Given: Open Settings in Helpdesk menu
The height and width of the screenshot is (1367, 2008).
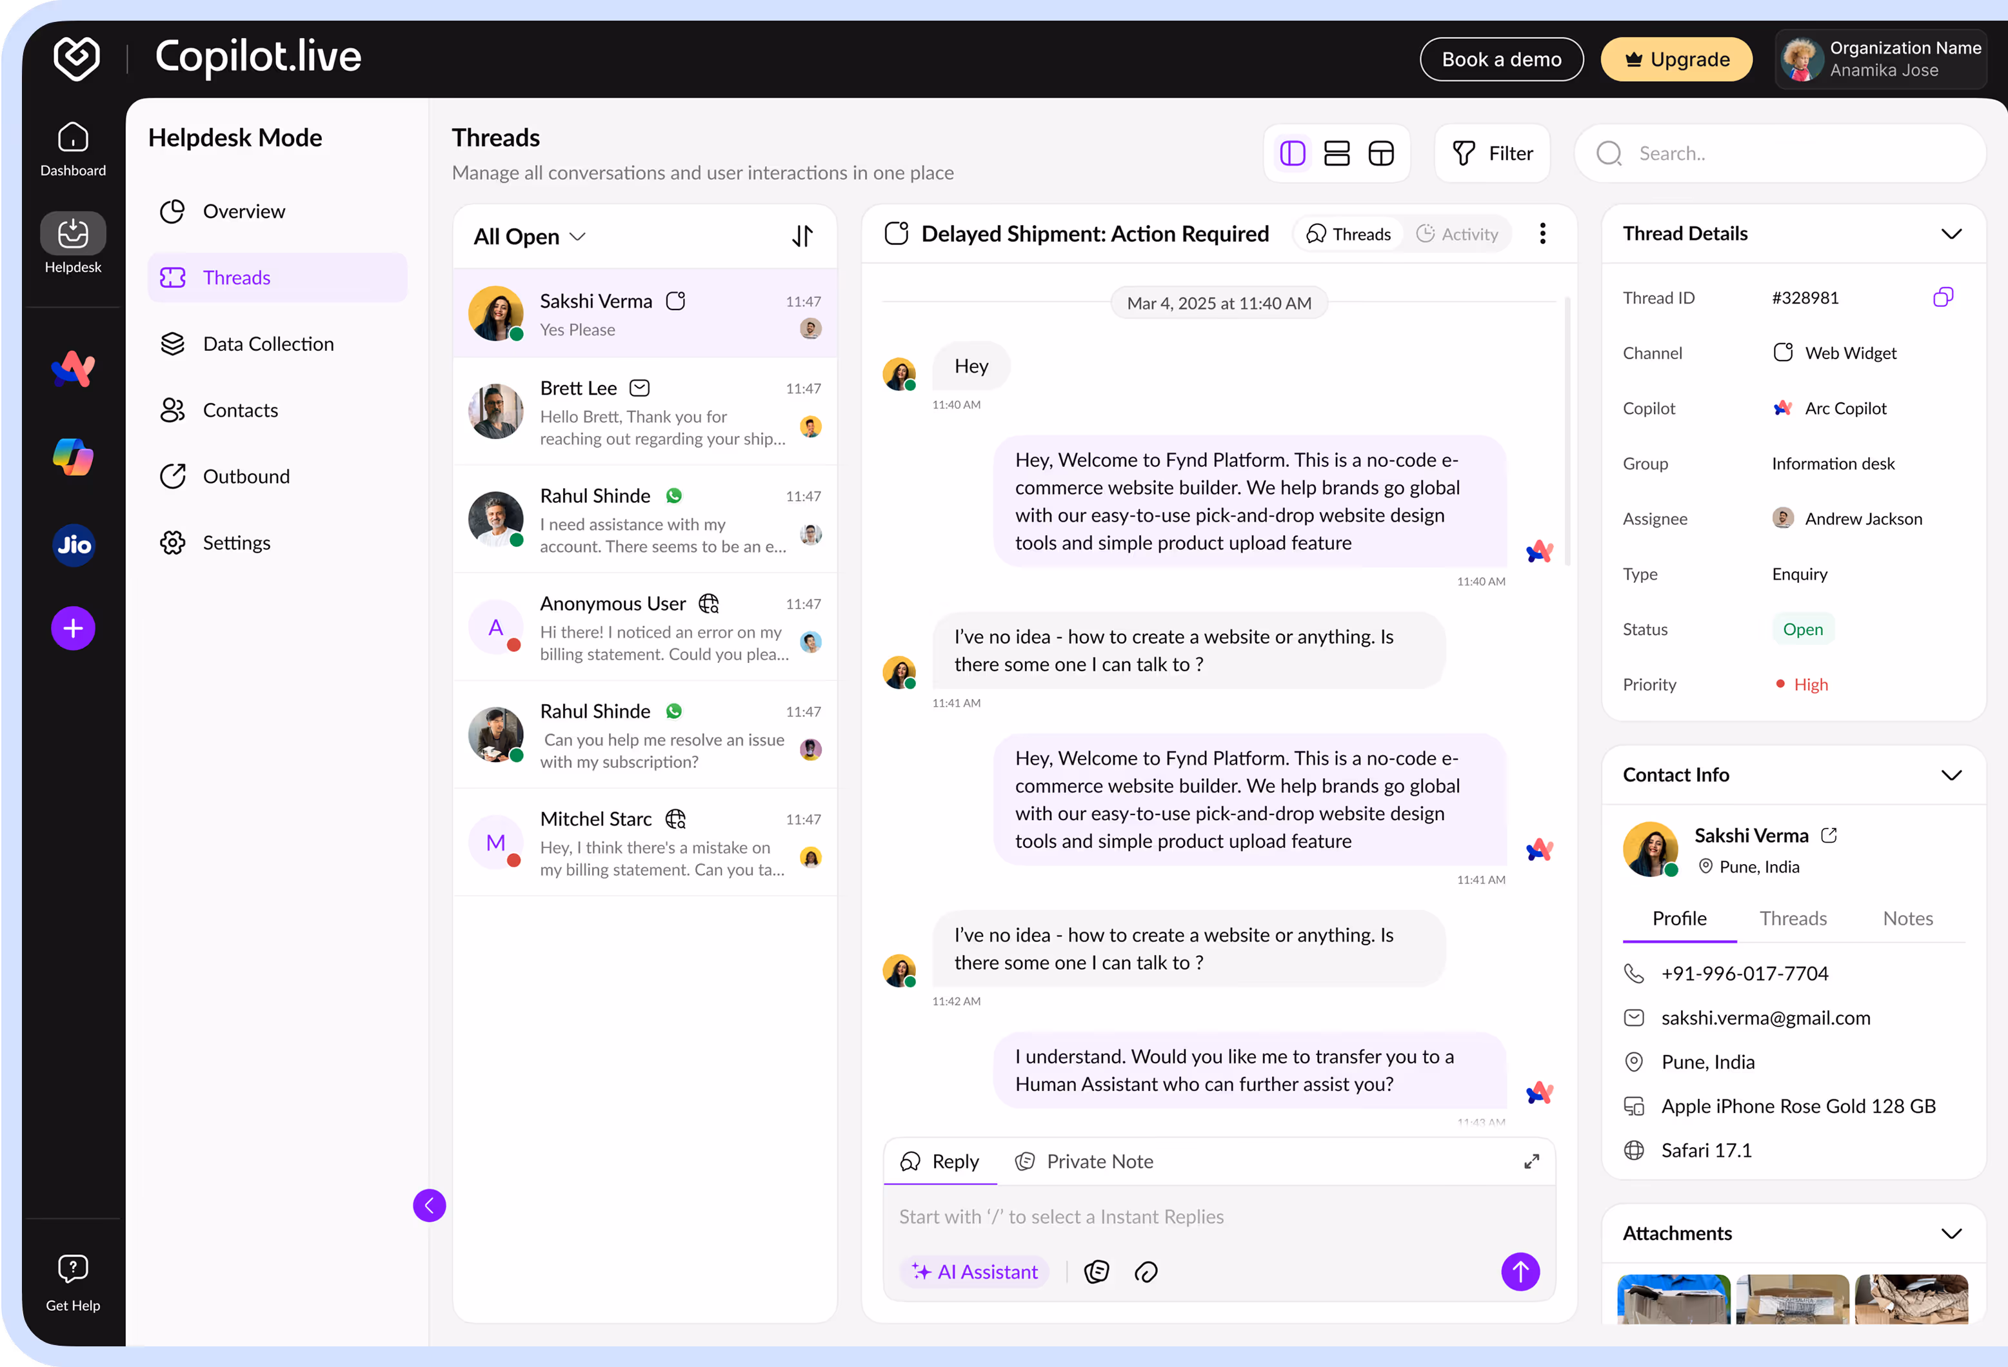Looking at the screenshot, I should click(277, 542).
